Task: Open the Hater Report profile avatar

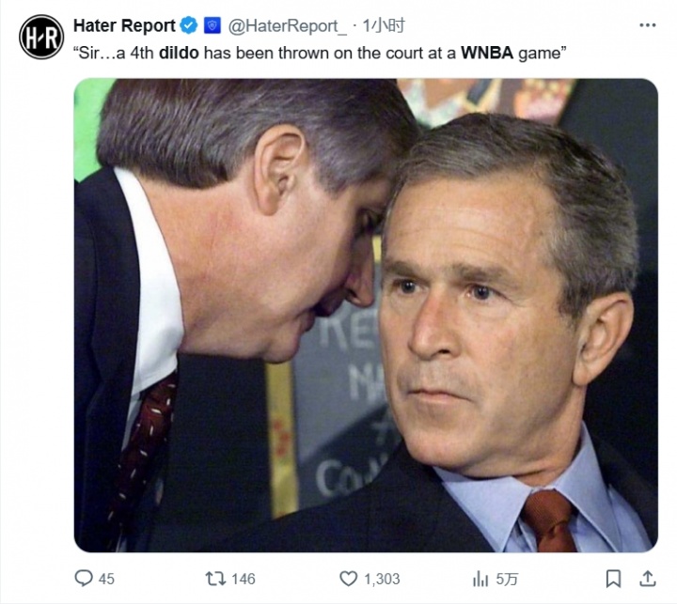Action: (x=41, y=37)
